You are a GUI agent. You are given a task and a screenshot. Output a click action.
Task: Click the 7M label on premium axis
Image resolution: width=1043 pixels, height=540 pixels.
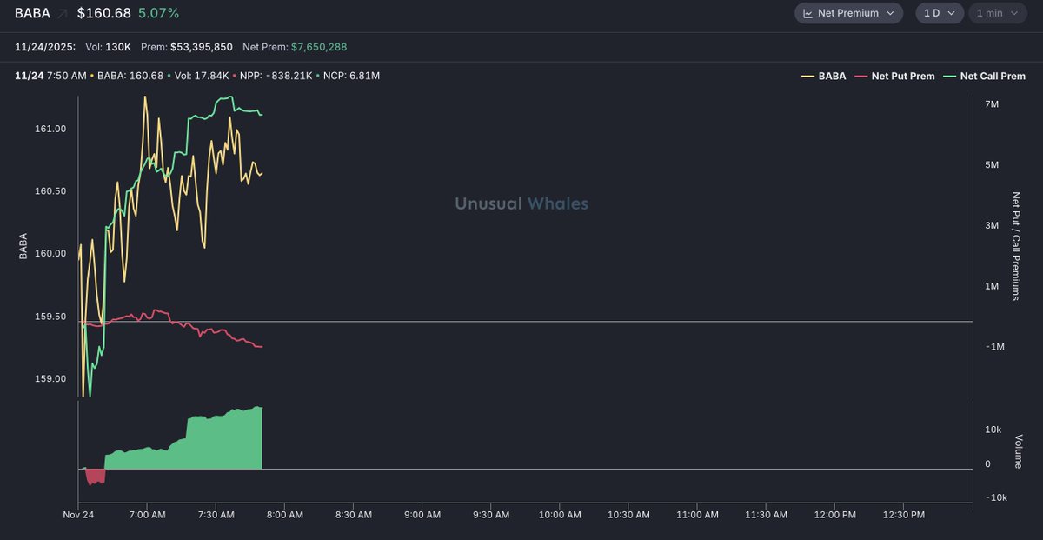[993, 104]
